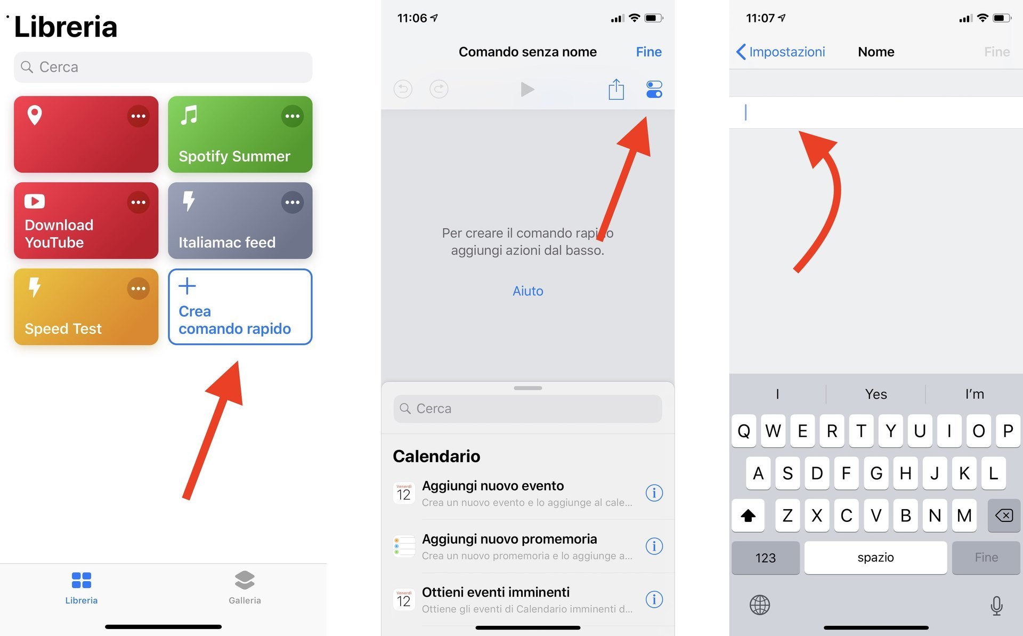The height and width of the screenshot is (636, 1023).
Task: Tap Aiuto link in shortcut editor
Action: point(528,291)
